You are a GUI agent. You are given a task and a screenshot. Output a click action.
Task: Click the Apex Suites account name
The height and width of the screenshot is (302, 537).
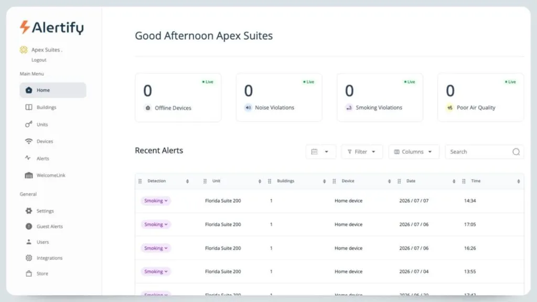point(47,50)
